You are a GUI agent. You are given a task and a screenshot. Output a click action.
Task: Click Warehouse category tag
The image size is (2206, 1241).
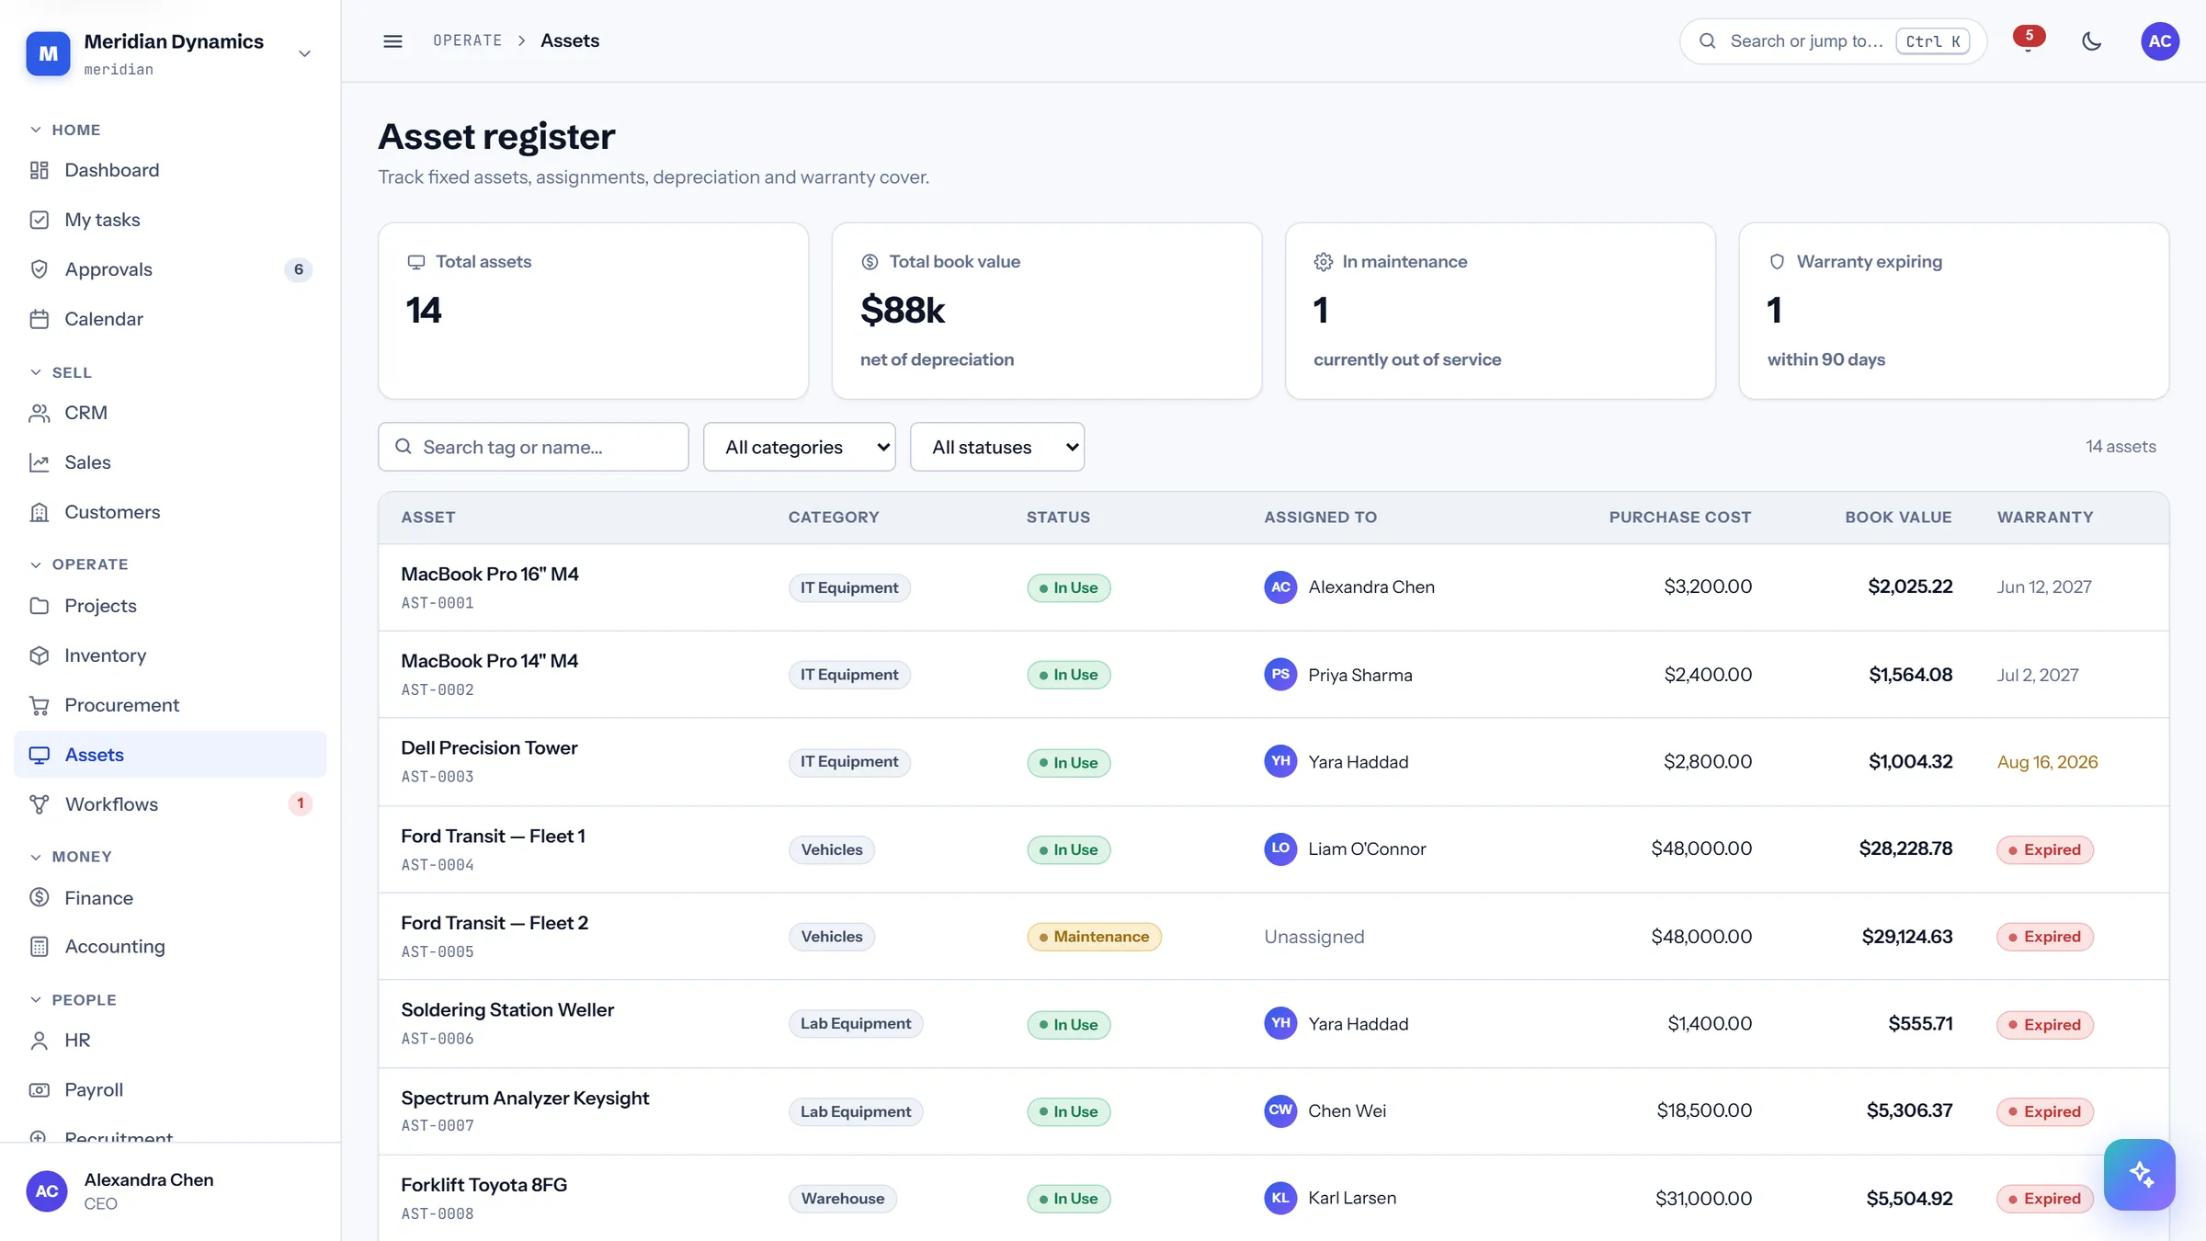coord(842,1199)
